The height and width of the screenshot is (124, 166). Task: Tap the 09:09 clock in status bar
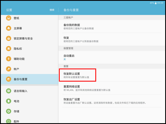(x=160, y=3)
